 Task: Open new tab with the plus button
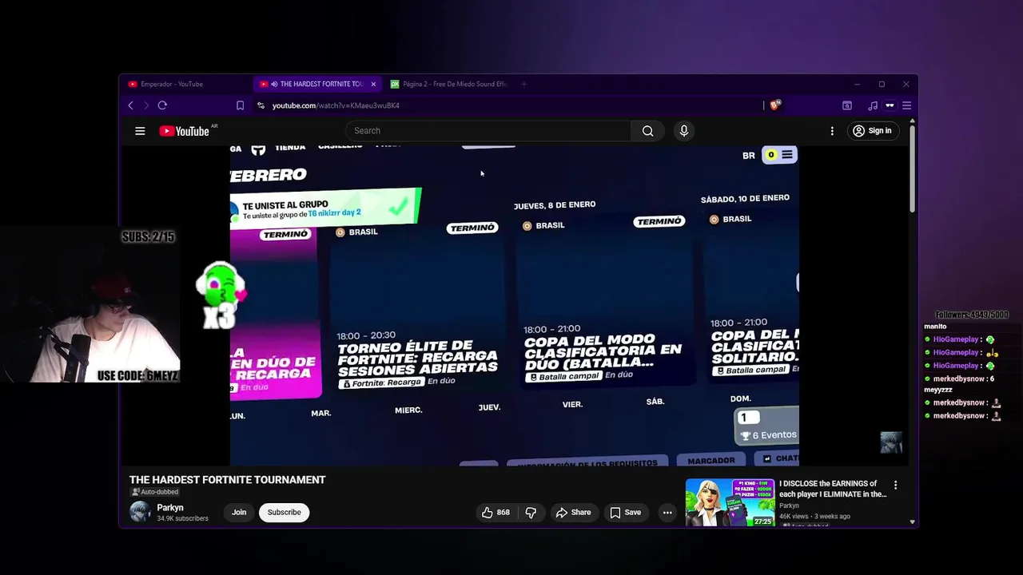pos(524,84)
